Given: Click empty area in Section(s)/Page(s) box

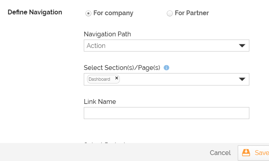Looking at the screenshot, I should [178, 80].
